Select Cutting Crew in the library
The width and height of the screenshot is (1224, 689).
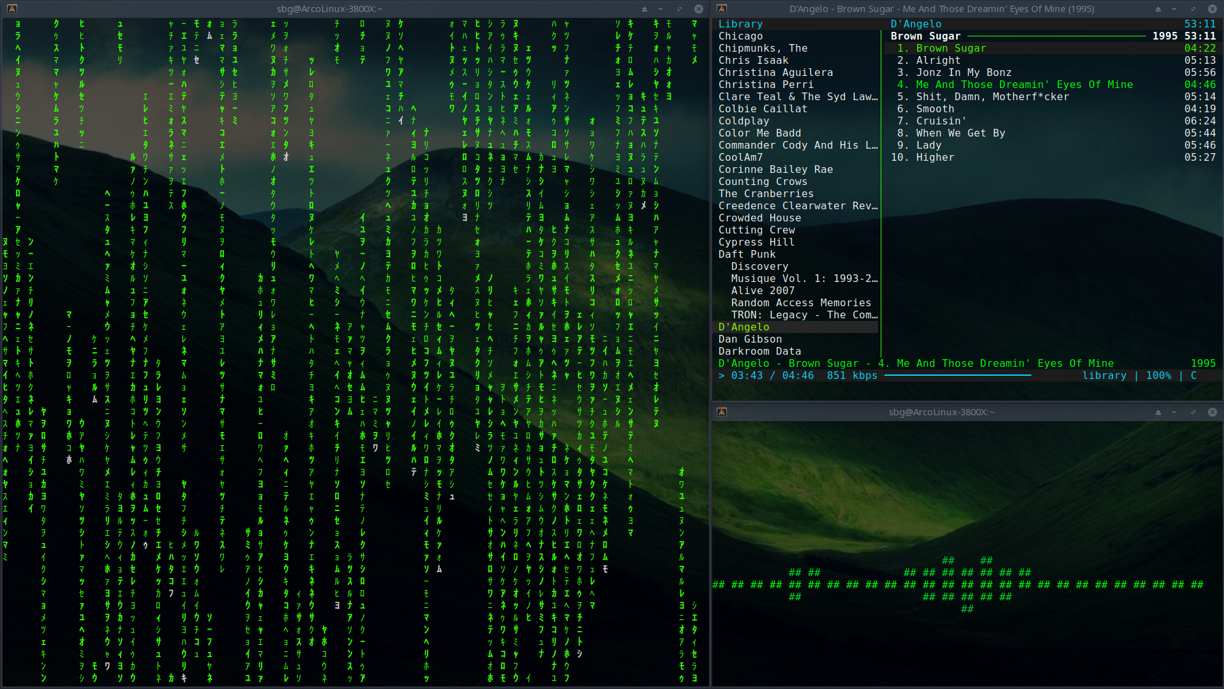point(756,230)
